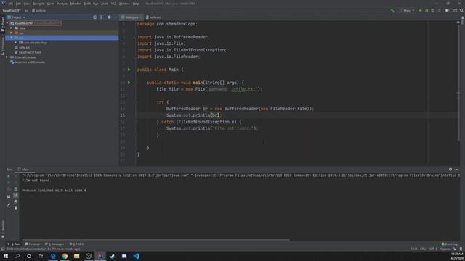Expand External Libraries in project tree
Image resolution: width=465 pixels, height=261 pixels.
click(x=7, y=57)
